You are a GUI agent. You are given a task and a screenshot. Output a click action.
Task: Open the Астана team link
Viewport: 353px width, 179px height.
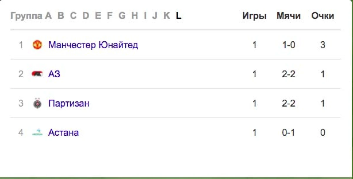pyautogui.click(x=63, y=133)
